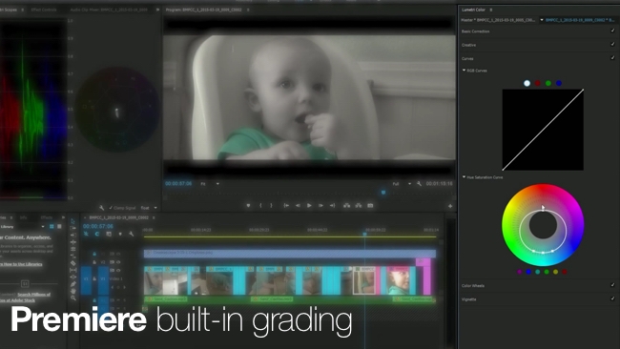Toggle V2 track lock
Viewport: 620px width, 349px height.
point(94,262)
